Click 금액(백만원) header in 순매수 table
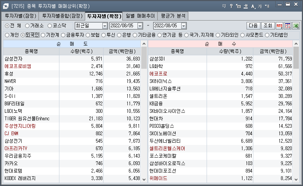Viewport: 303px width, 186px height. coord(273,52)
